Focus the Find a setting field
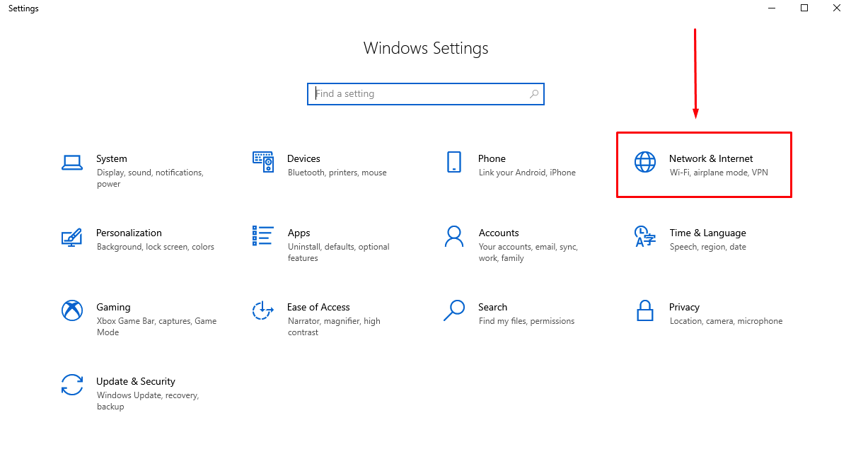The width and height of the screenshot is (851, 454). tap(426, 93)
